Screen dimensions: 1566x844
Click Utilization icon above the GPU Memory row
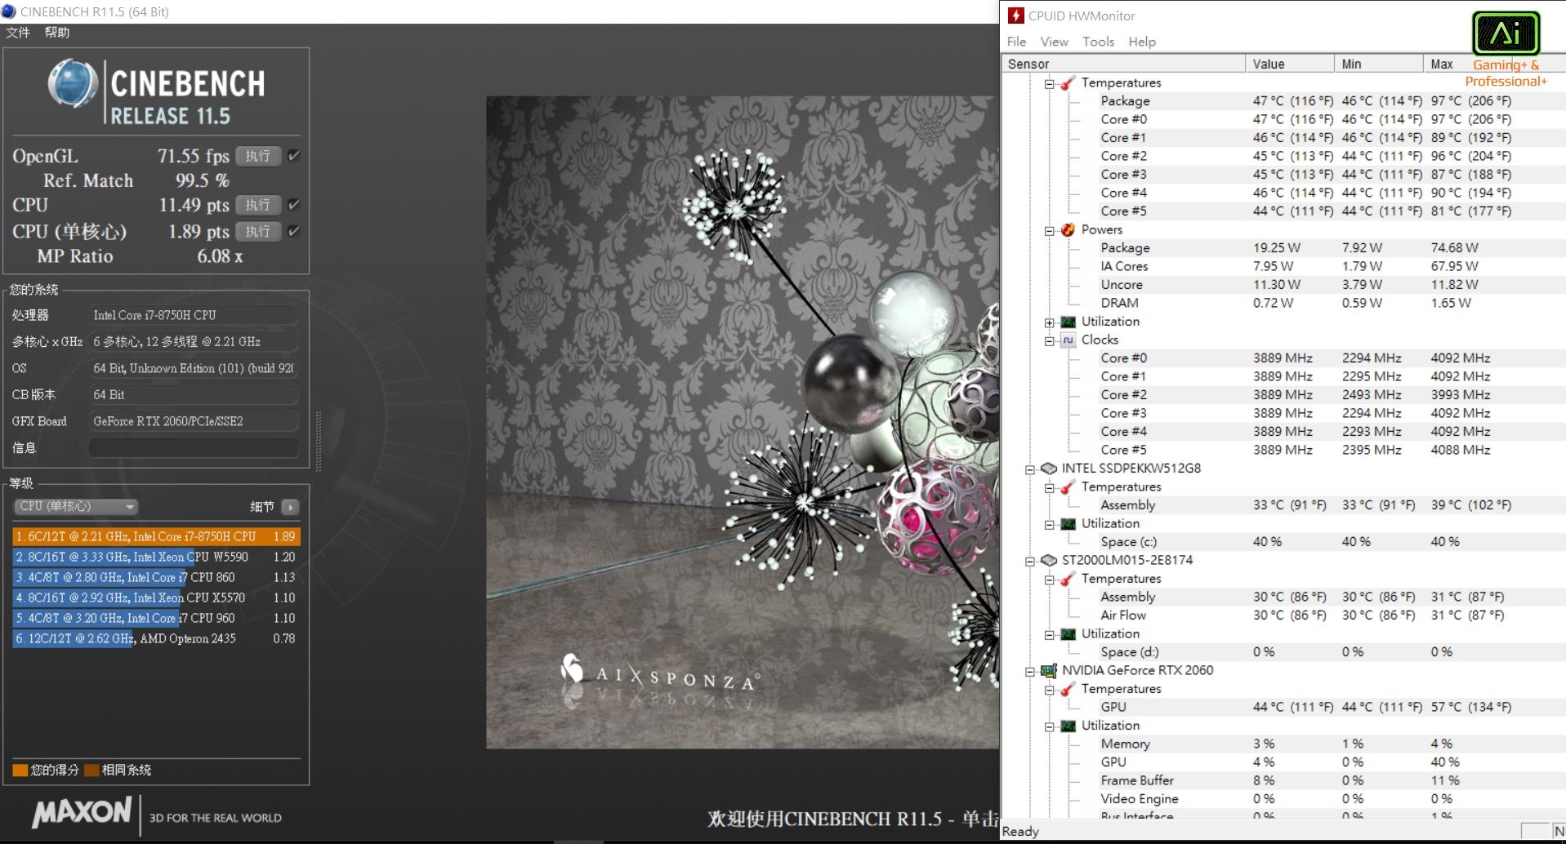pyautogui.click(x=1068, y=726)
